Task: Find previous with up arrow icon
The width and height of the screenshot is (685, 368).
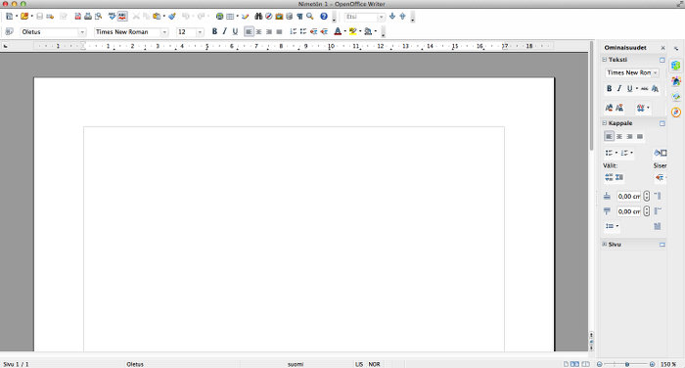Action: (x=402, y=17)
